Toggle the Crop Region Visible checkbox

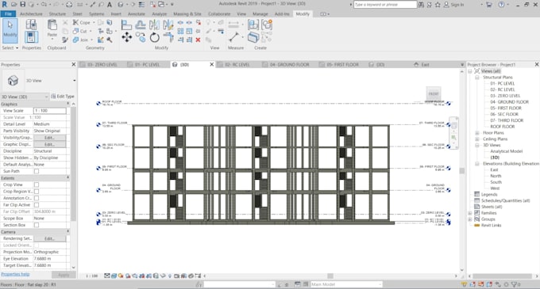click(37, 192)
